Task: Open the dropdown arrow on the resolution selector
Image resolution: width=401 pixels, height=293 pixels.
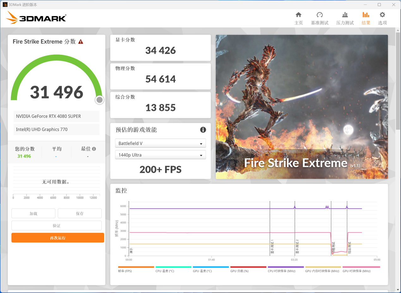Action: [201, 155]
